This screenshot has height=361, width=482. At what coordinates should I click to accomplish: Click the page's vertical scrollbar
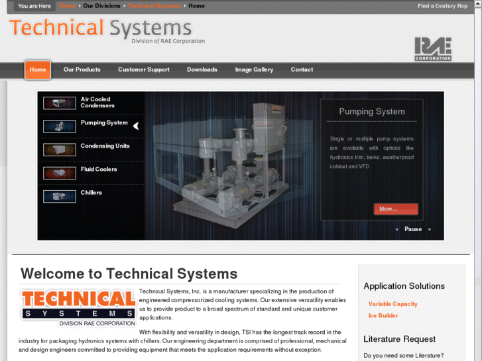(478, 180)
